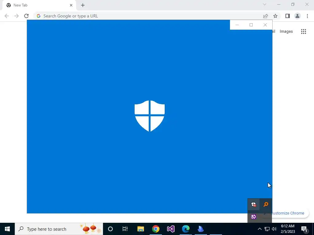Reload the Chrome page

click(x=26, y=16)
